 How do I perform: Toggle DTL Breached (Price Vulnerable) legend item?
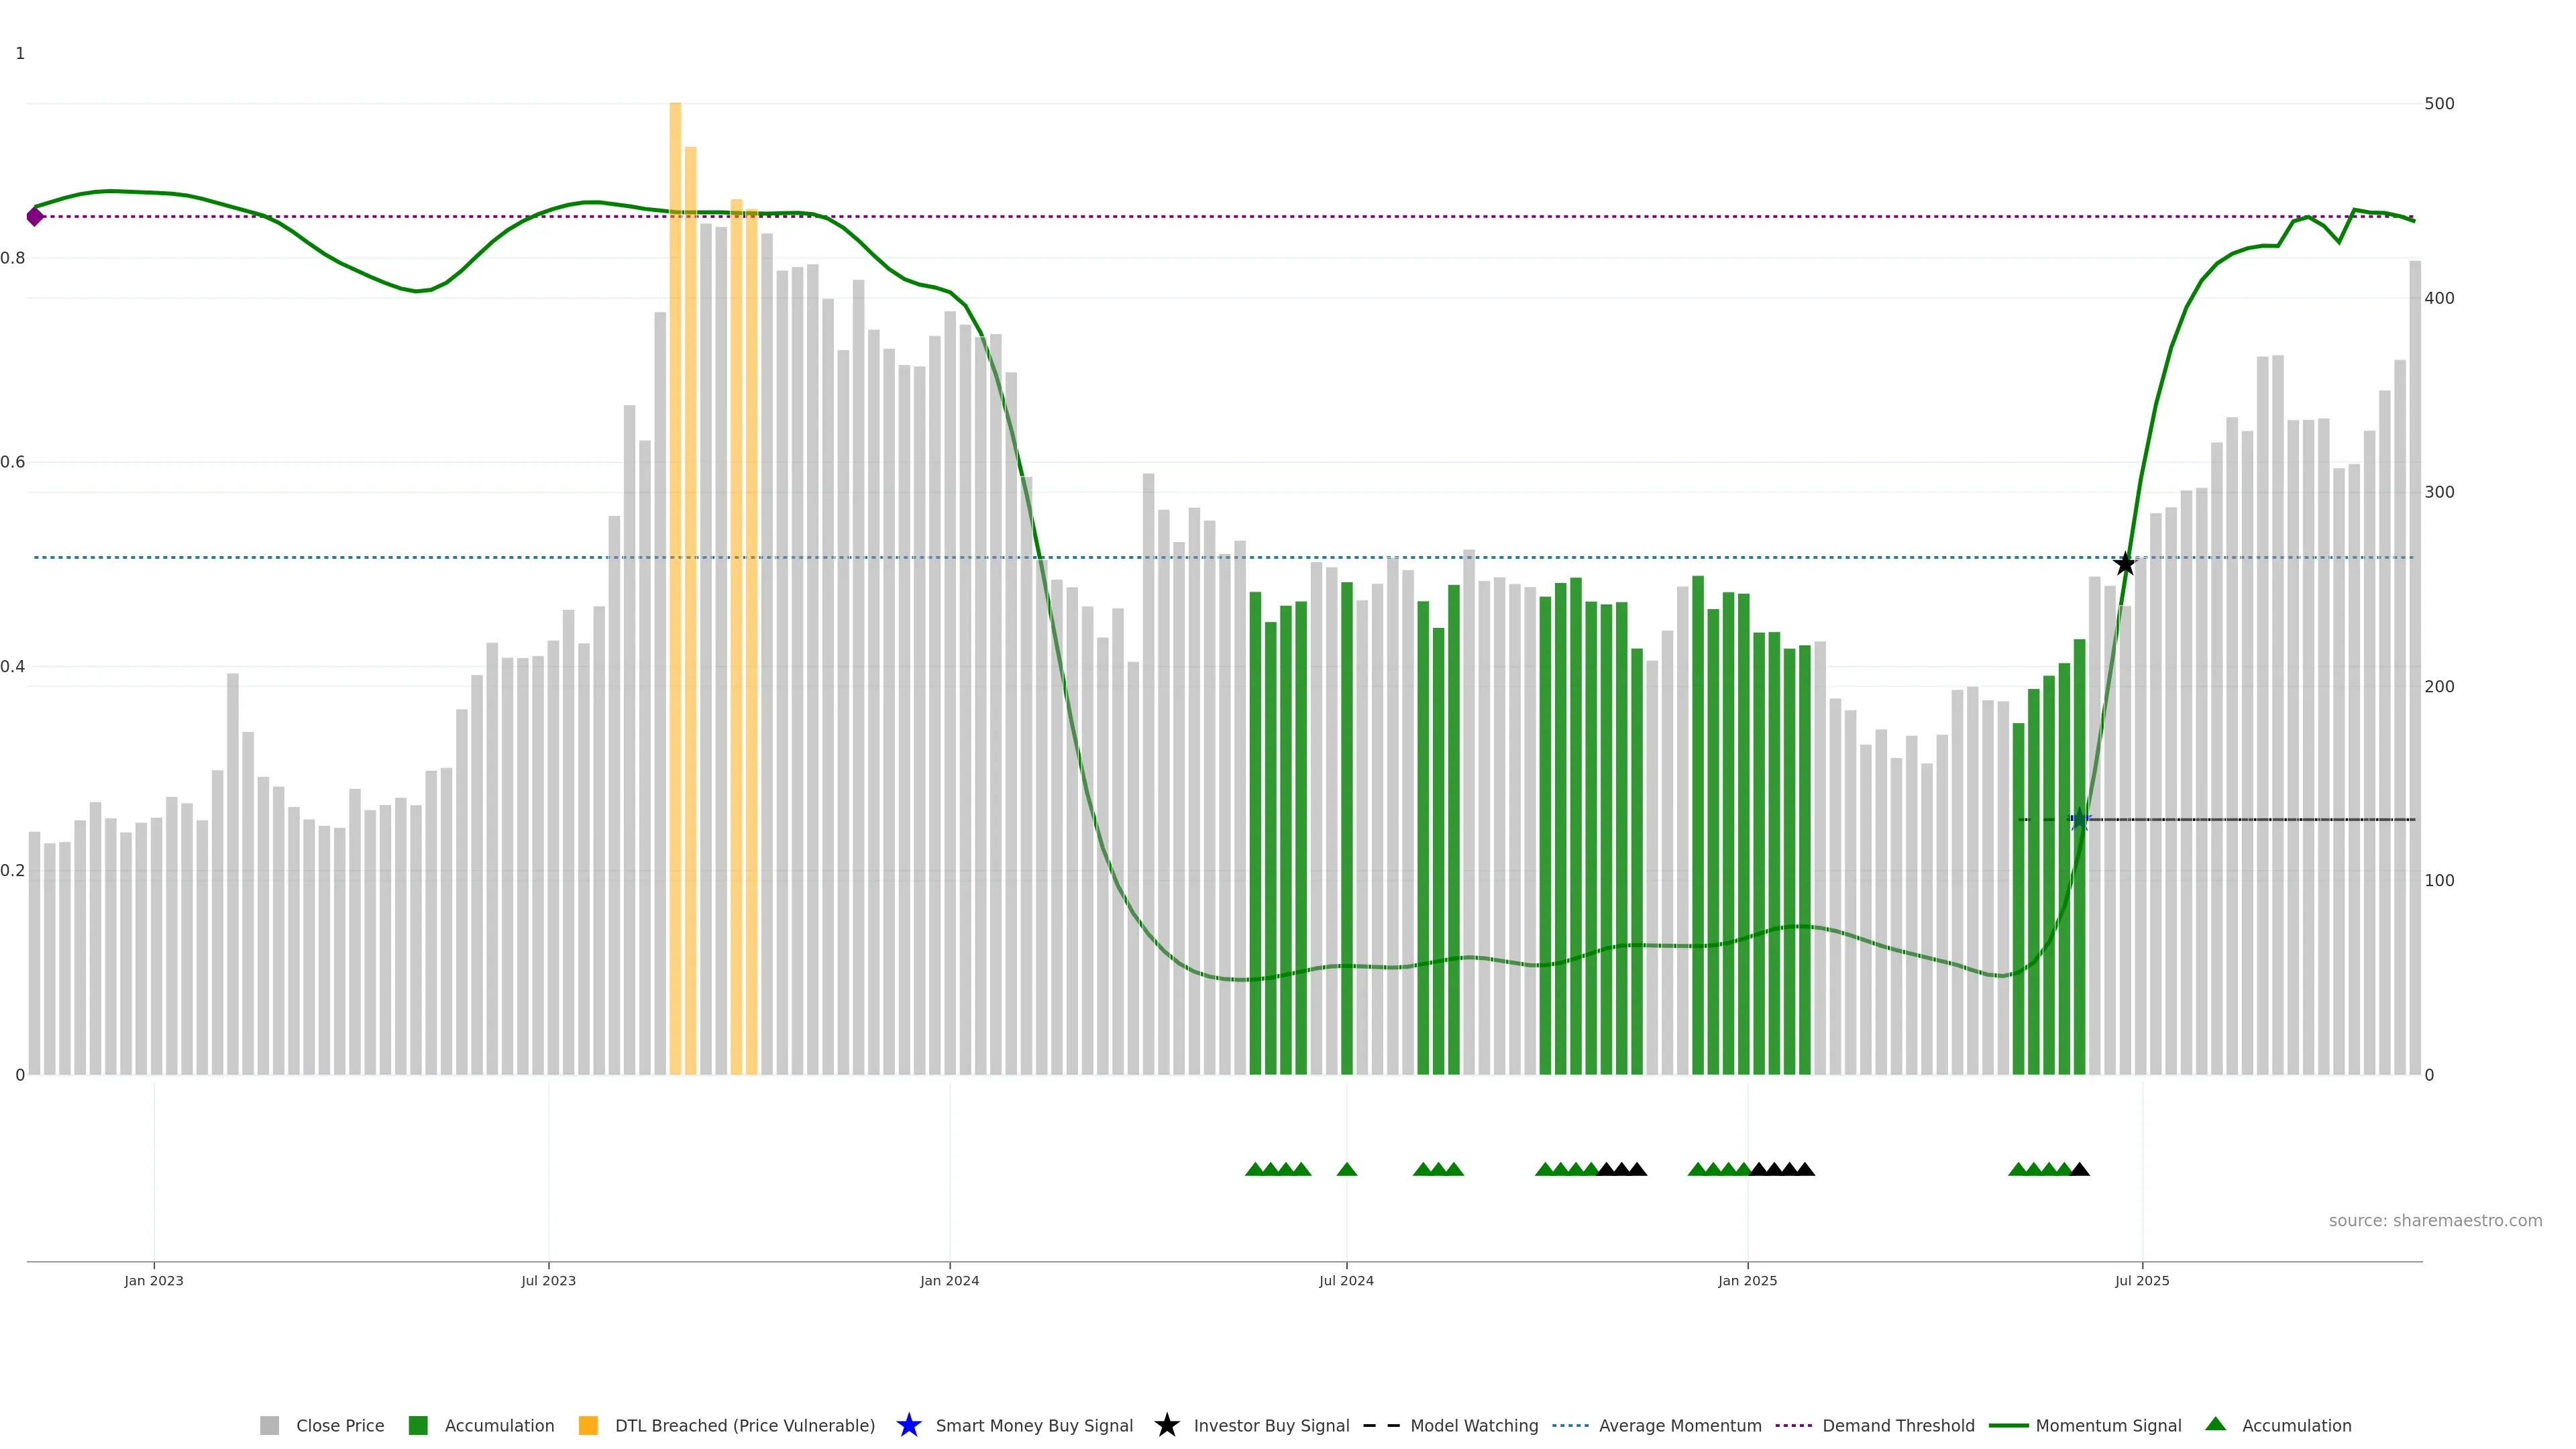744,1425
